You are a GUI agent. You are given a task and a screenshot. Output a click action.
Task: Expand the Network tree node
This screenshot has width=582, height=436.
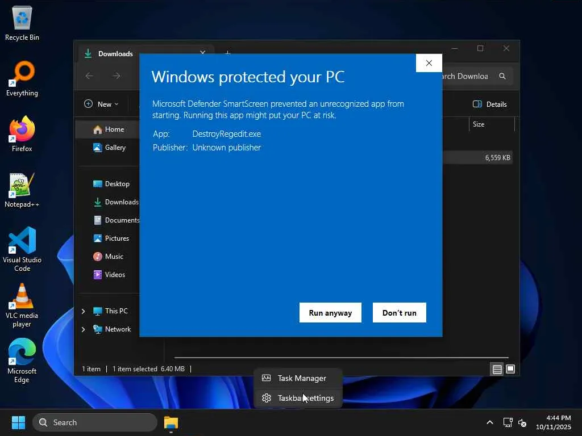[84, 329]
